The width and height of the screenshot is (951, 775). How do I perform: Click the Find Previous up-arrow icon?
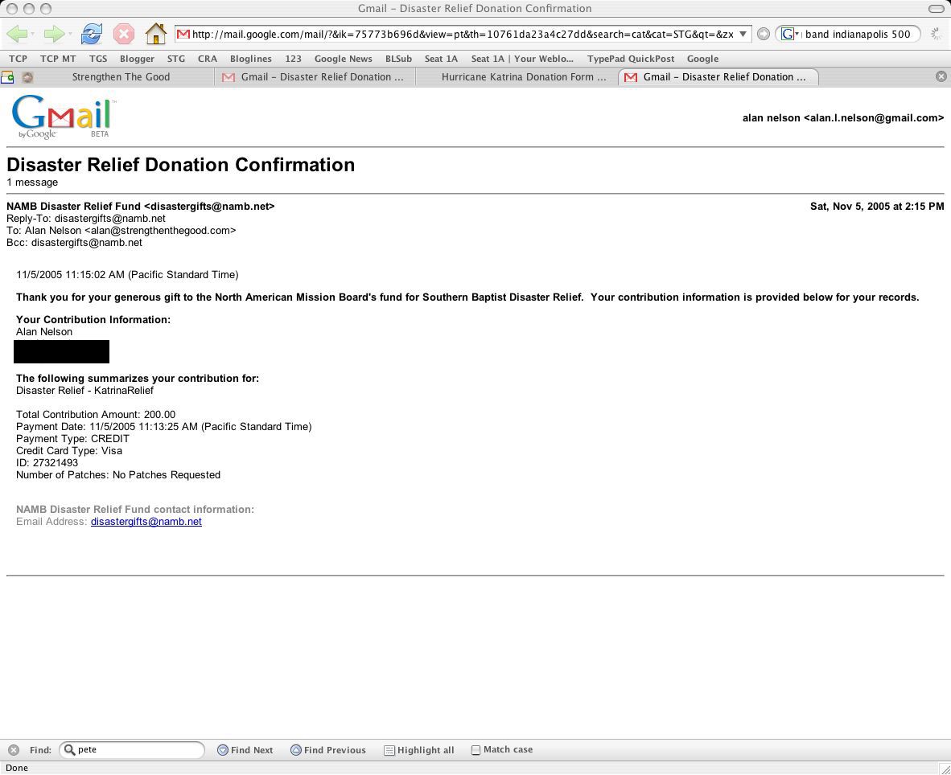(x=296, y=750)
